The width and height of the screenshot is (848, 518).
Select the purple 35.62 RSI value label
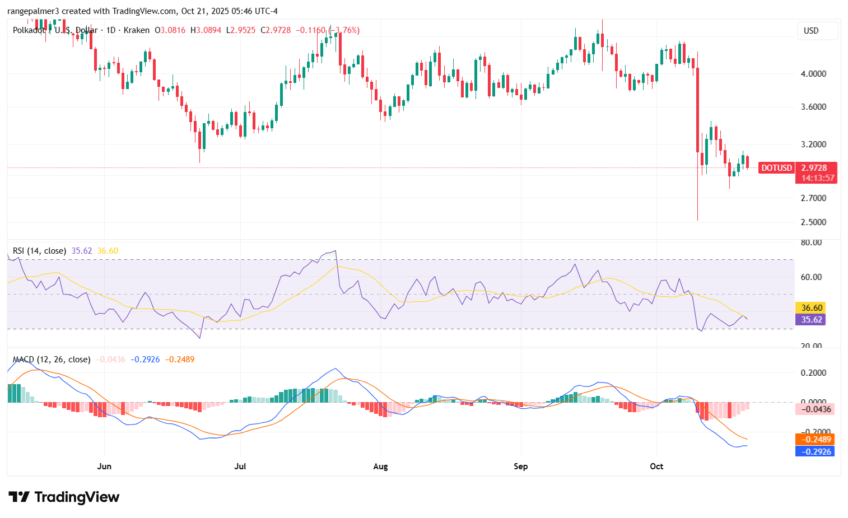tap(812, 320)
